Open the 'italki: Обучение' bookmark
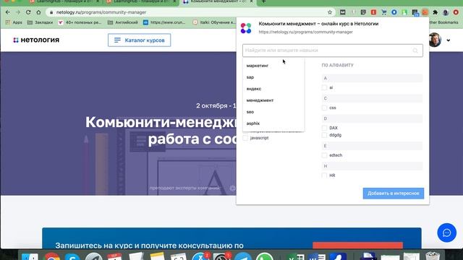This screenshot has width=463, height=260. [x=214, y=22]
